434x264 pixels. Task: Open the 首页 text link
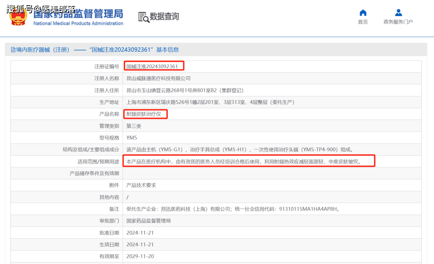[x=363, y=22]
